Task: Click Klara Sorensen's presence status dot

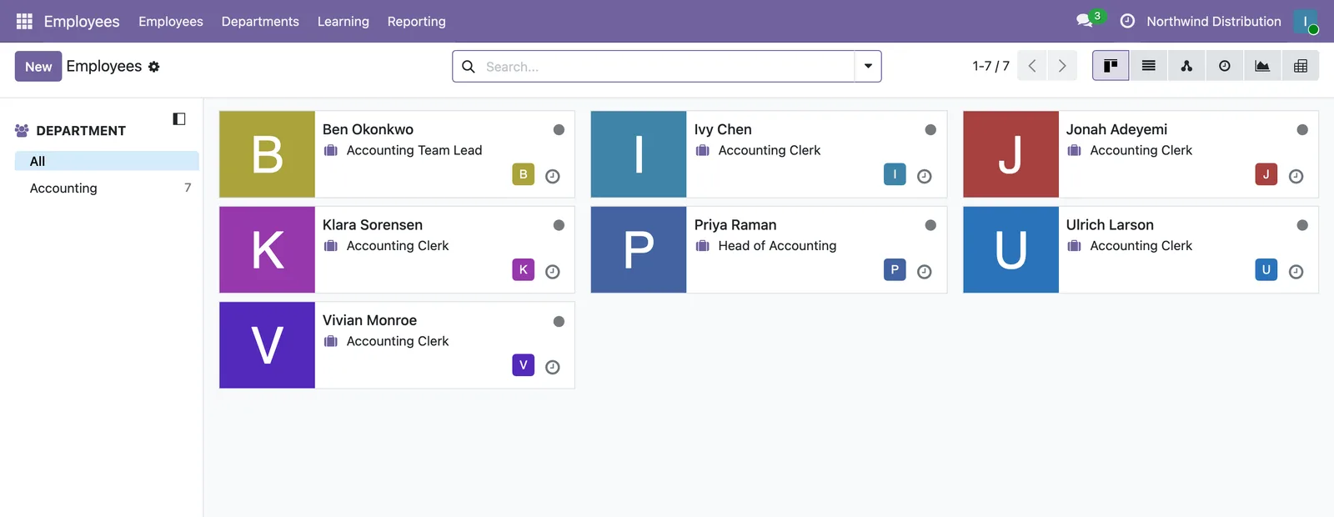Action: (x=559, y=225)
